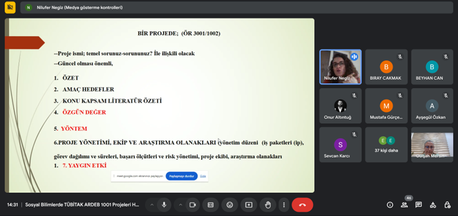Open host controls lock icon
Screen dimensions: 458x216
tap(447, 205)
